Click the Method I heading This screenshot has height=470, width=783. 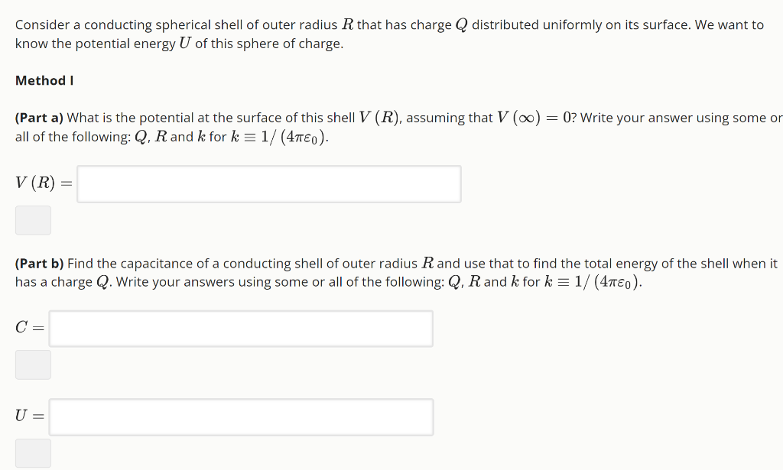44,80
